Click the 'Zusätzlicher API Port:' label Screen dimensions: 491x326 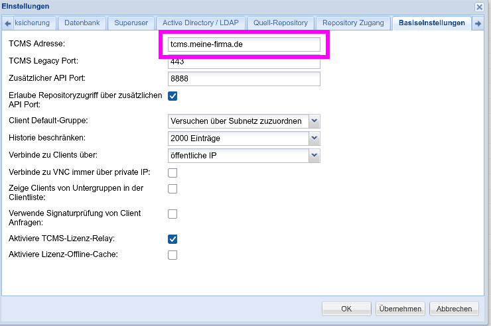click(47, 78)
